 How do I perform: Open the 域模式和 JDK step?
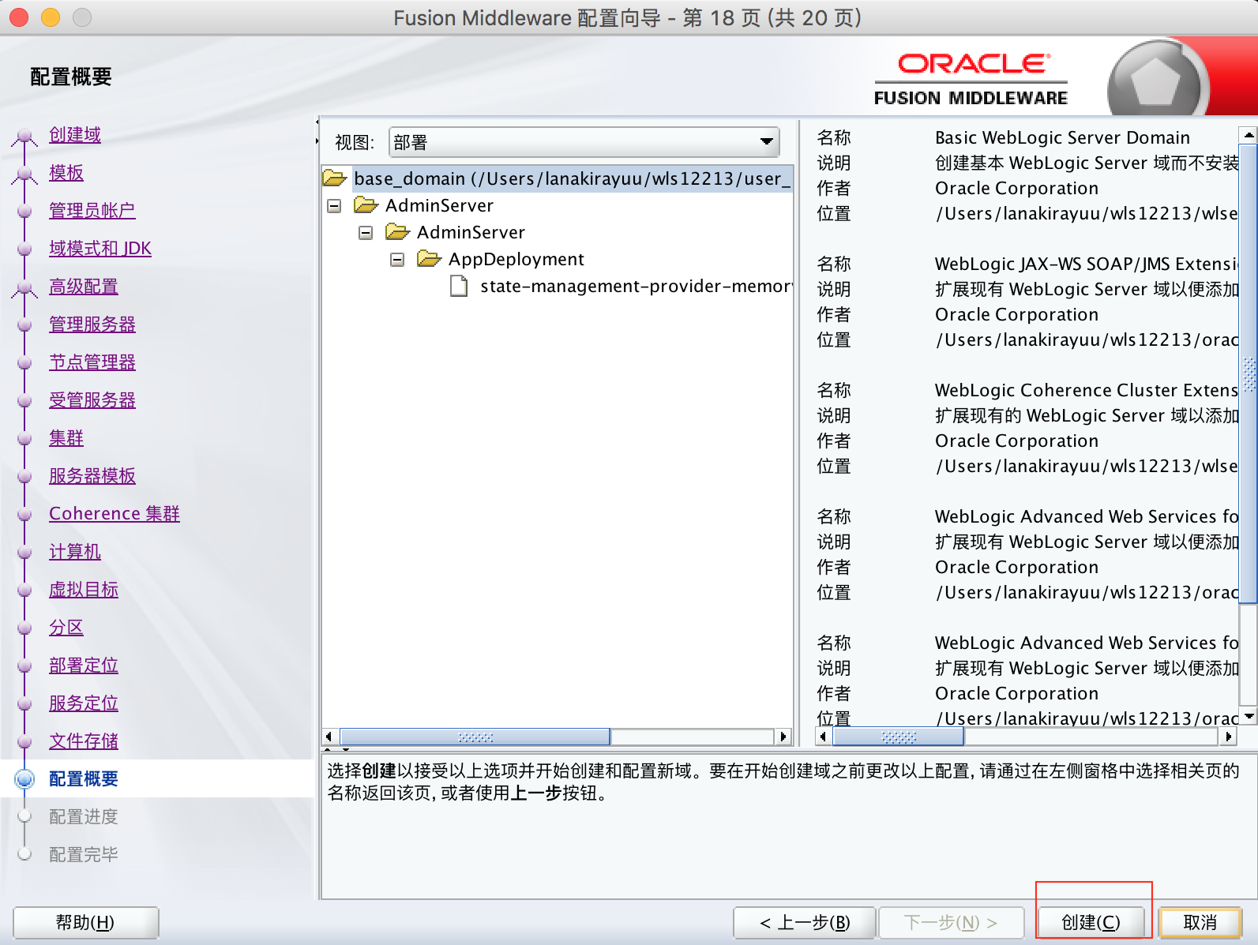pyautogui.click(x=100, y=249)
